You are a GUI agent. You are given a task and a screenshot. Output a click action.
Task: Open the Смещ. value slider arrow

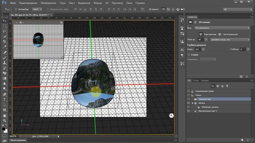click(x=203, y=49)
